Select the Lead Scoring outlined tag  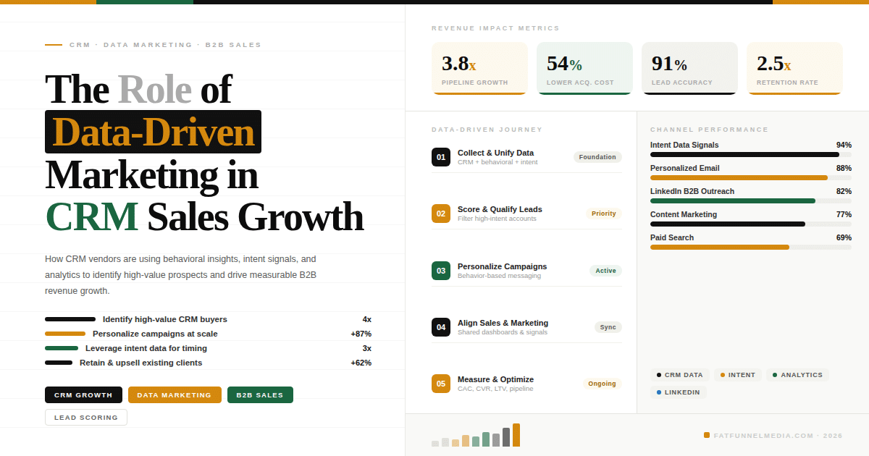pyautogui.click(x=86, y=418)
